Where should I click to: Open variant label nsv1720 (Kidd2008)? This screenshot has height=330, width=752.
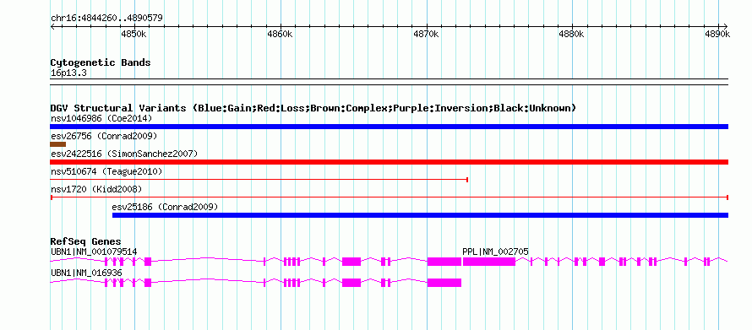(96, 189)
